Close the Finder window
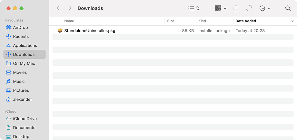 click(x=8, y=8)
